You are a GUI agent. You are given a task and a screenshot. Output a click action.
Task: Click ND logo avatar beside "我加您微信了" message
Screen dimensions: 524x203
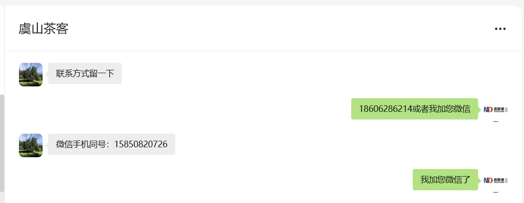(495, 180)
